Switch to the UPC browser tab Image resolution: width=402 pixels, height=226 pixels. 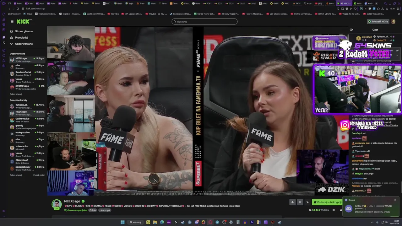tap(106, 3)
